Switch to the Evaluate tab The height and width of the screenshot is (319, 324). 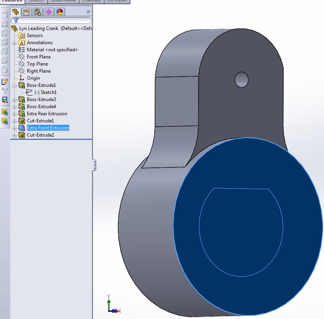pyautogui.click(x=91, y=1)
